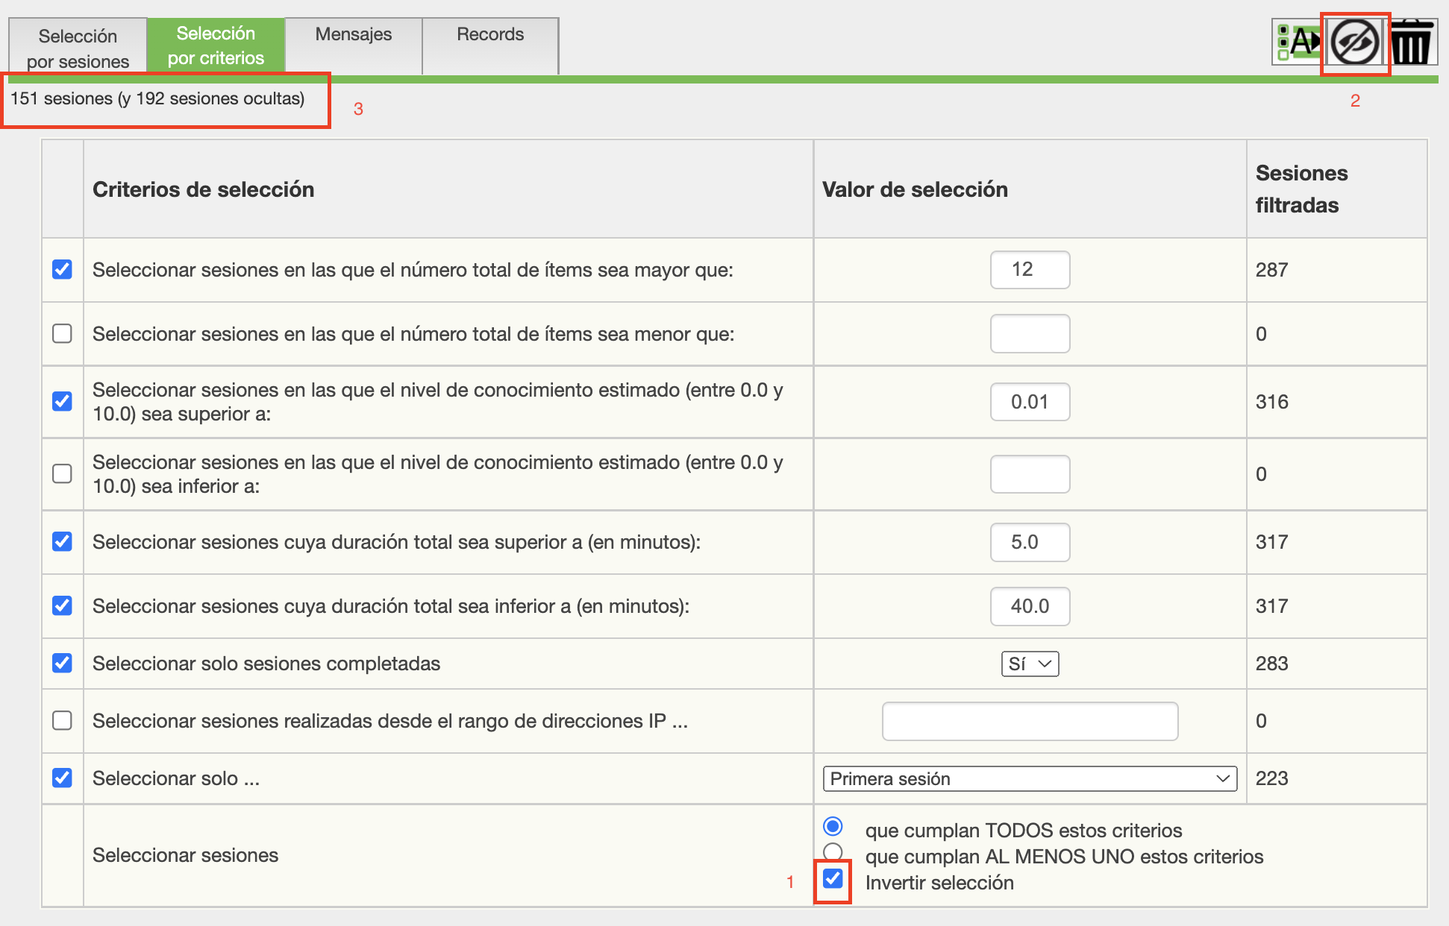Select AL MENOS UNO criteria radio button
Image resolution: width=1449 pixels, height=926 pixels.
coord(833,851)
